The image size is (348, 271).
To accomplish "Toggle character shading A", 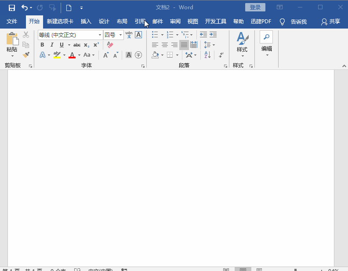I will (x=129, y=55).
